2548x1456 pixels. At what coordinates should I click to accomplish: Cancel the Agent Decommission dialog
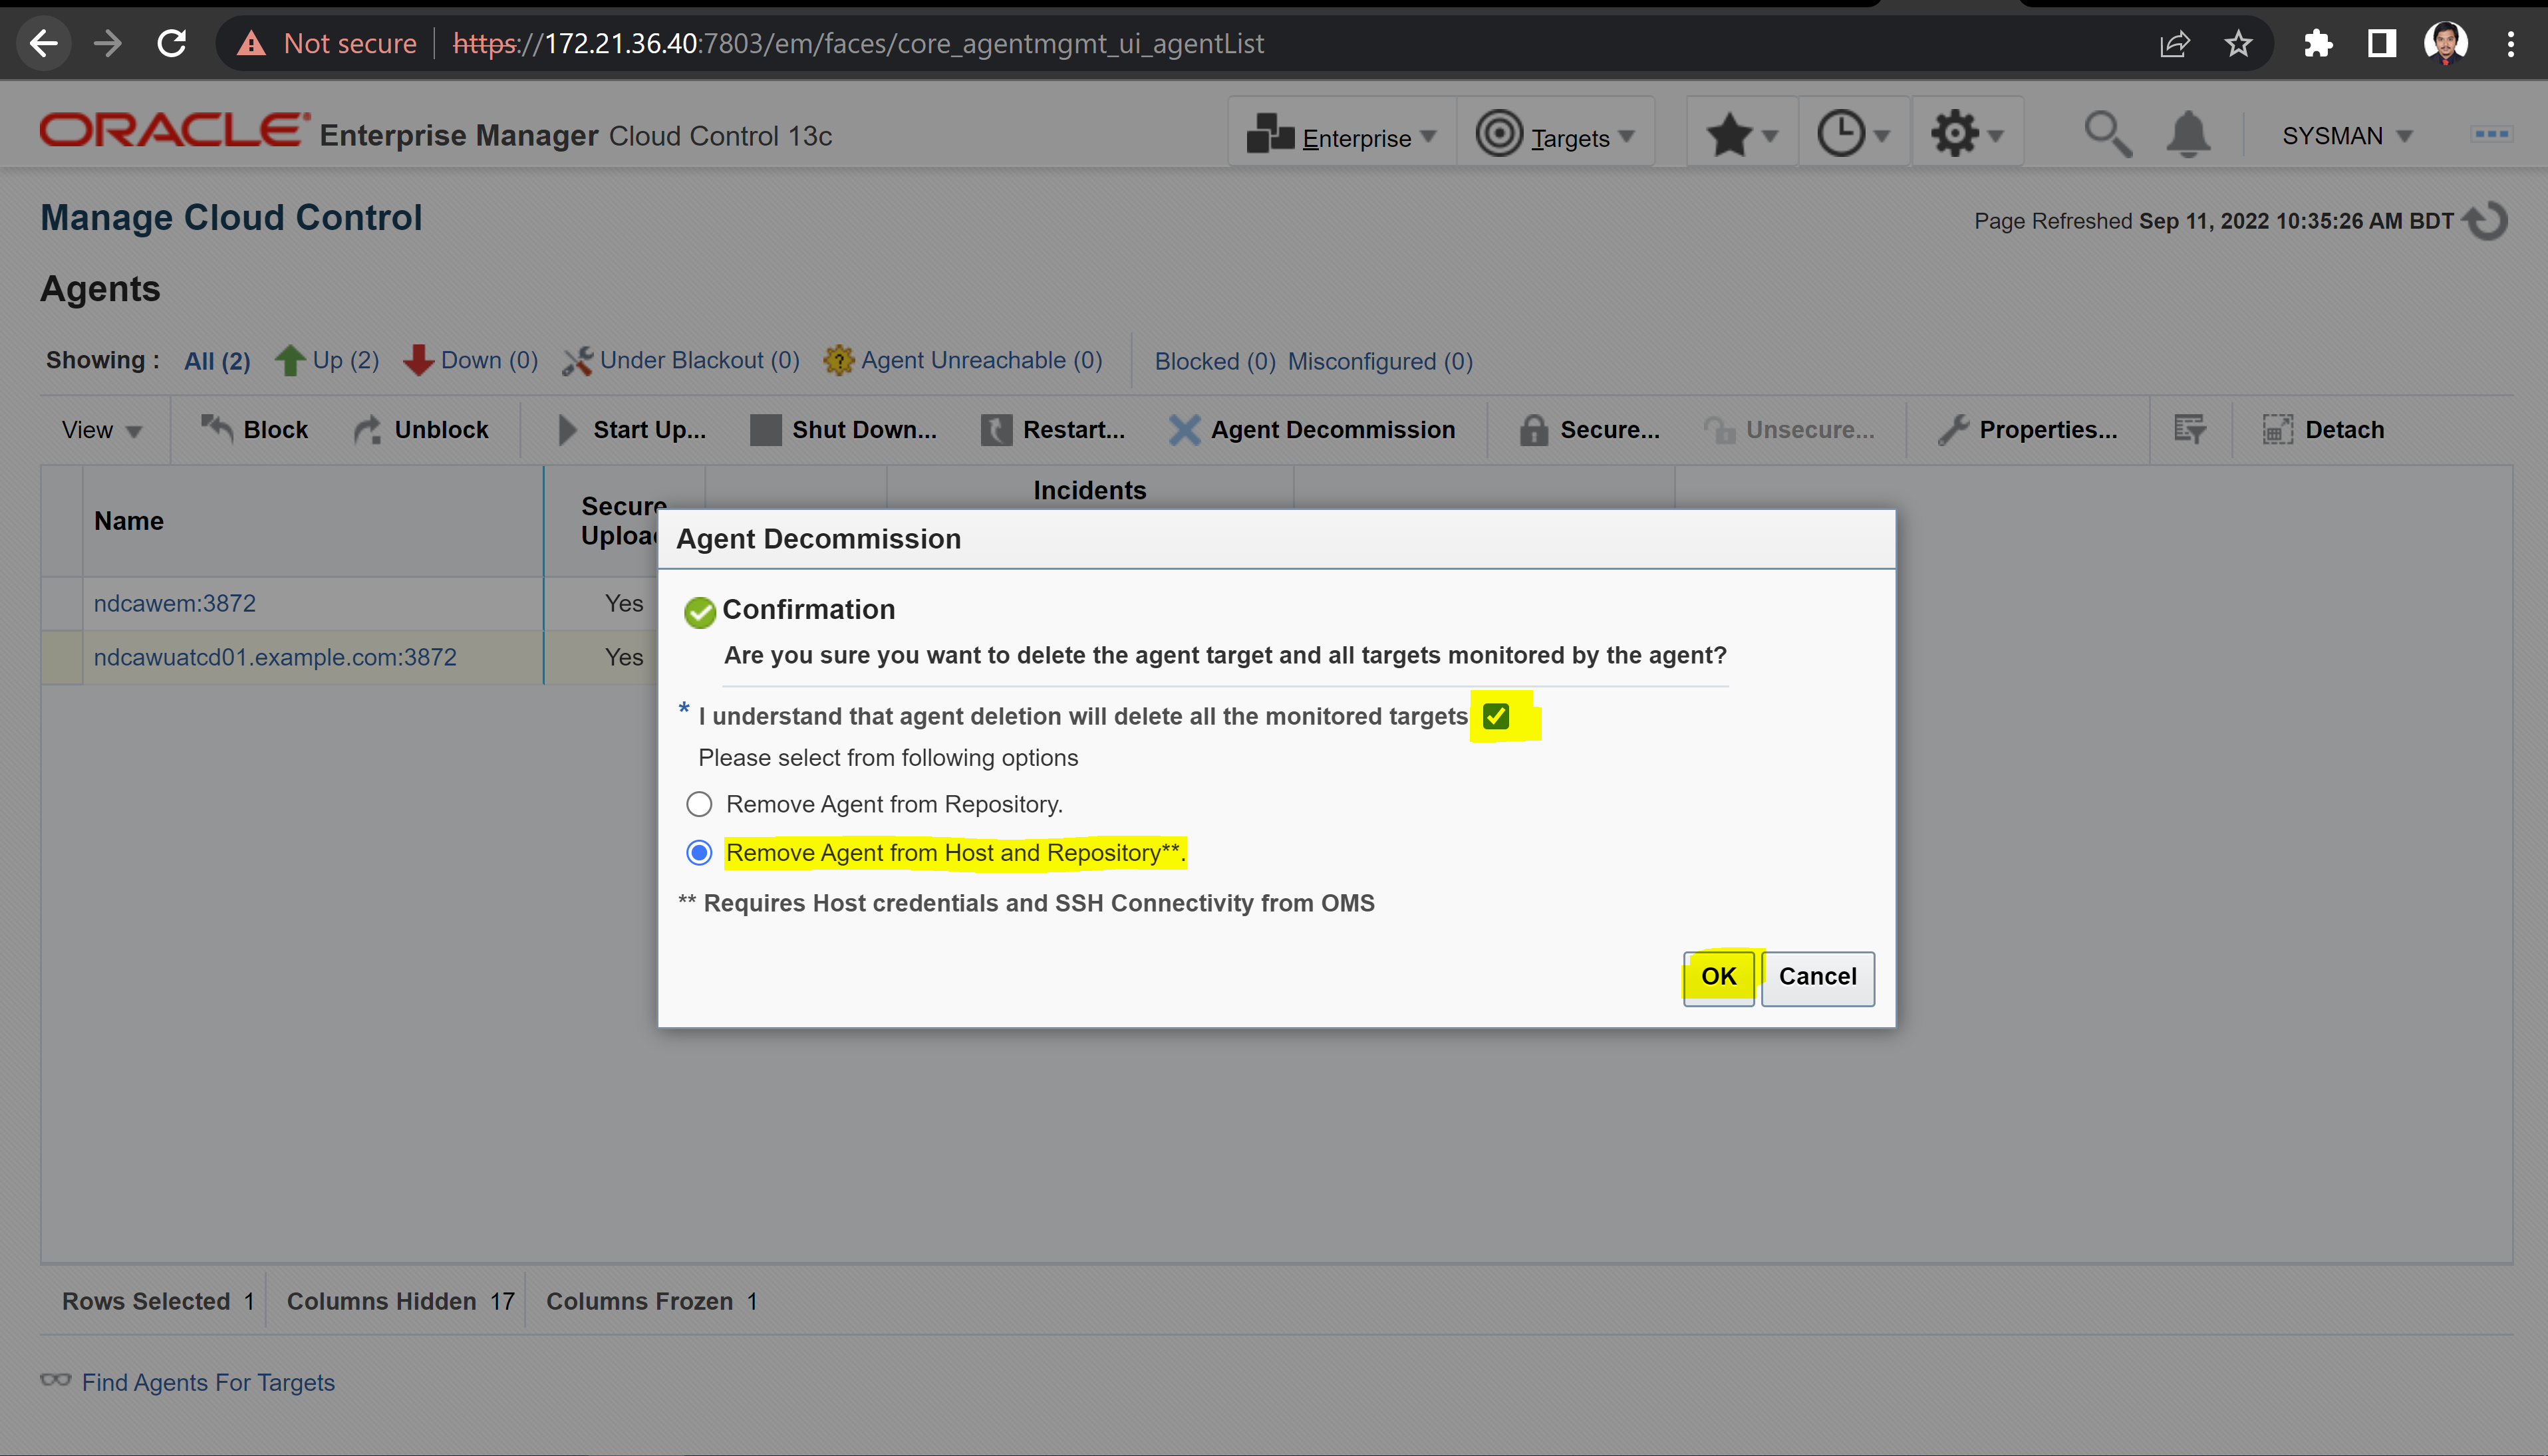click(x=1818, y=977)
